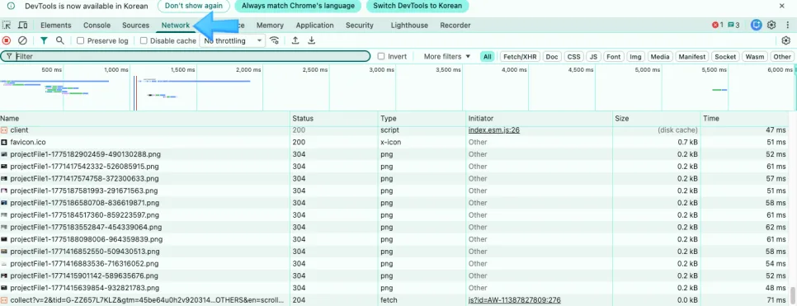Screen dimensions: 797x306
Task: Open DevTools three-dot customize menu
Action: coord(787,25)
